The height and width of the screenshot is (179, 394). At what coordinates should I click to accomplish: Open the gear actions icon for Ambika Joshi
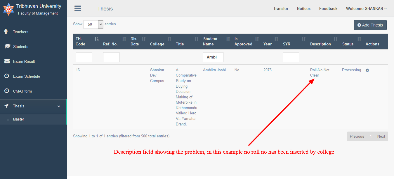click(367, 70)
